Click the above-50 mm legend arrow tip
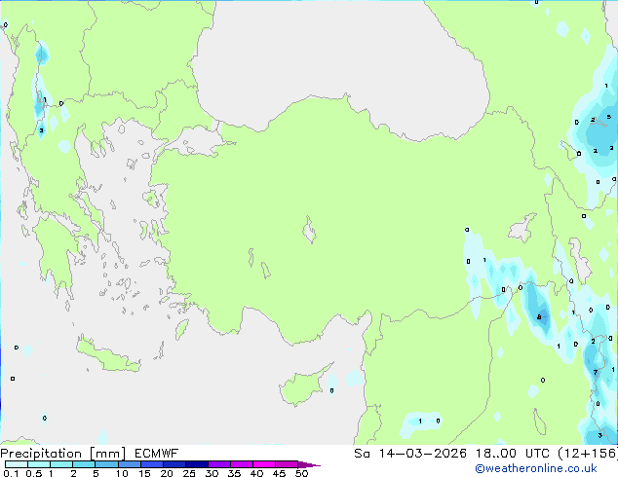Image resolution: width=618 pixels, height=477 pixels. [309, 464]
